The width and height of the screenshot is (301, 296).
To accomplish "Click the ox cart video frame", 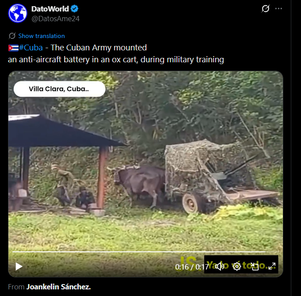I will pos(145,174).
